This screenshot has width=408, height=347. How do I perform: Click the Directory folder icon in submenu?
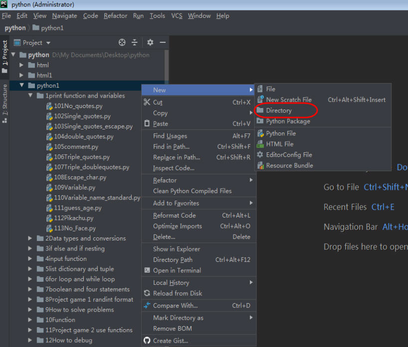(x=260, y=110)
